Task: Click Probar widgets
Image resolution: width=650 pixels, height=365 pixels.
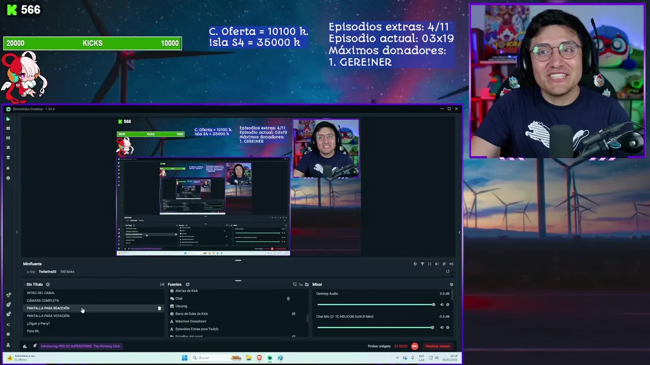Action: [x=379, y=346]
